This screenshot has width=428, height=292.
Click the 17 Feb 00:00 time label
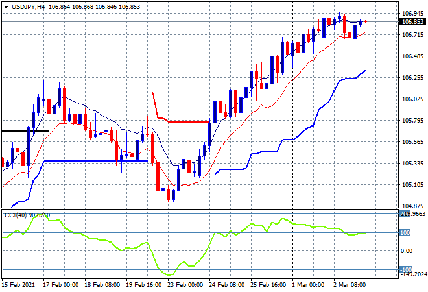pyautogui.click(x=60, y=285)
